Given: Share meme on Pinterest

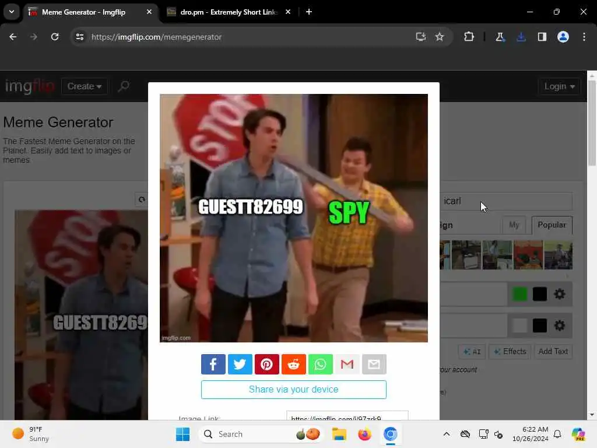Looking at the screenshot, I should (266, 364).
